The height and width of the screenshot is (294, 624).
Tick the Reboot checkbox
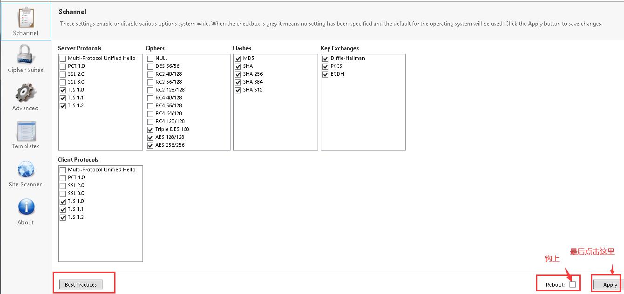pyautogui.click(x=572, y=285)
